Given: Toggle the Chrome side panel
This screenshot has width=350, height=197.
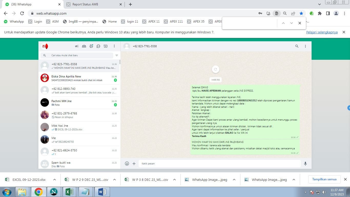Looking at the screenshot, I should pyautogui.click(x=328, y=13).
